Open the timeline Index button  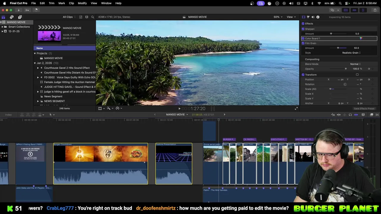pos(8,115)
